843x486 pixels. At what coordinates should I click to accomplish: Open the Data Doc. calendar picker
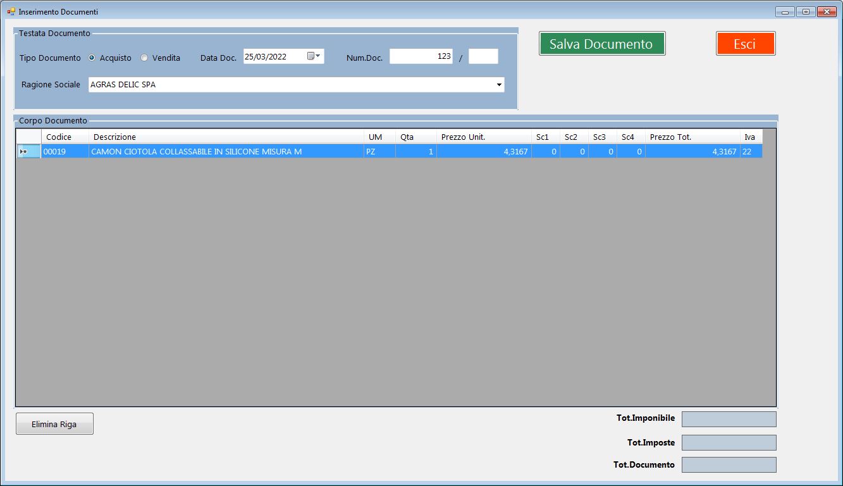point(314,56)
